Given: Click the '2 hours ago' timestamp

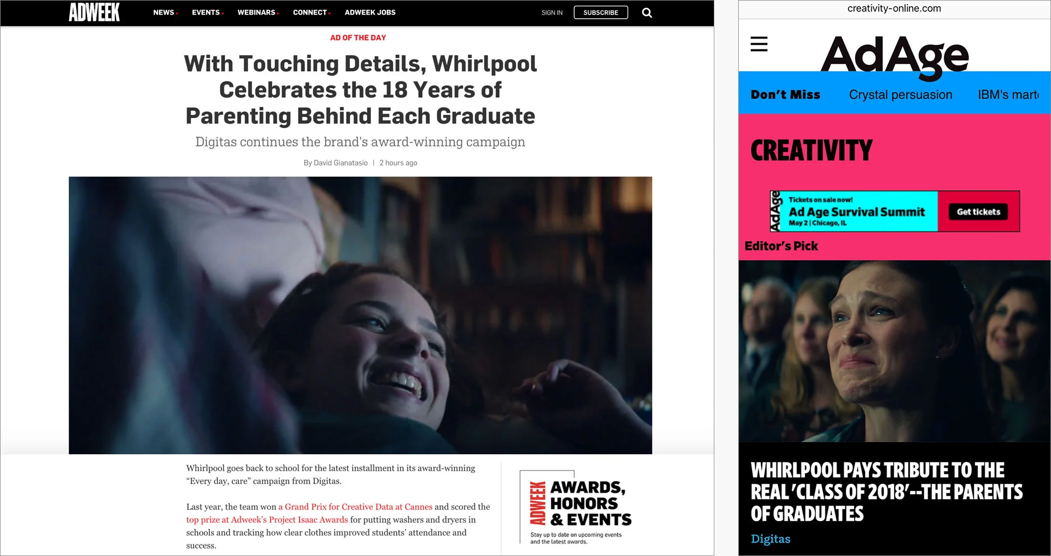Looking at the screenshot, I should pyautogui.click(x=398, y=163).
